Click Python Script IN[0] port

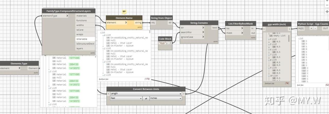301,28
